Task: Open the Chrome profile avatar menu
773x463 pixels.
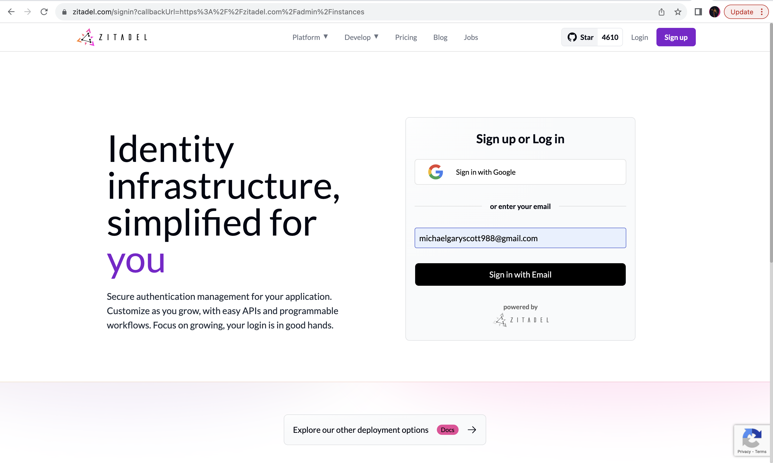Action: click(x=714, y=12)
